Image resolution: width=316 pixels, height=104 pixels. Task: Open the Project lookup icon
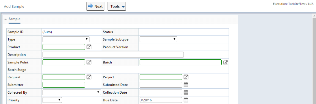(186, 77)
